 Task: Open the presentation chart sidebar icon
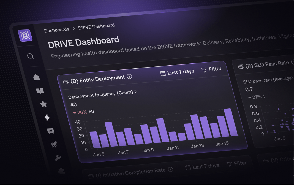tap(51, 131)
